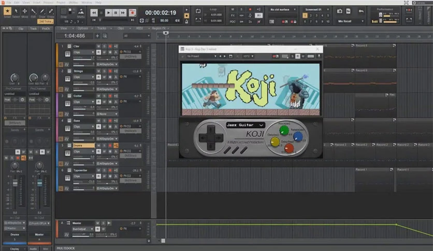Click the blue Release knob in Koji plugin
This screenshot has height=251, width=433.
[x=298, y=136]
